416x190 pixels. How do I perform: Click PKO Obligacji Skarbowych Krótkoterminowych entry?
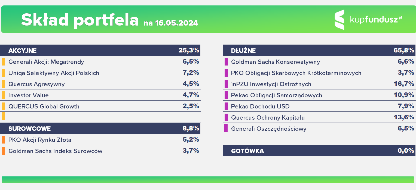(319, 73)
